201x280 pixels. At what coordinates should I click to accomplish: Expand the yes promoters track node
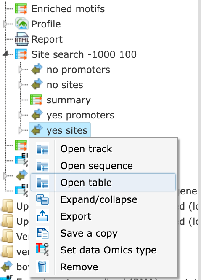pos(21,115)
